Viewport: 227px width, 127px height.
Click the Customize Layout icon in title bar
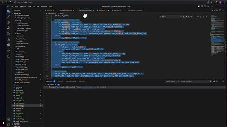tap(208, 6)
